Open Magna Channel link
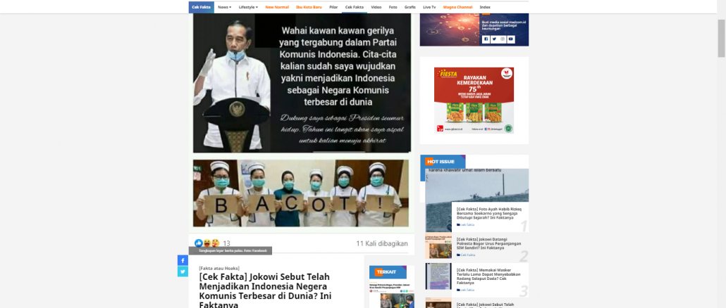Screen dimensions: 726x308 [x=457, y=7]
